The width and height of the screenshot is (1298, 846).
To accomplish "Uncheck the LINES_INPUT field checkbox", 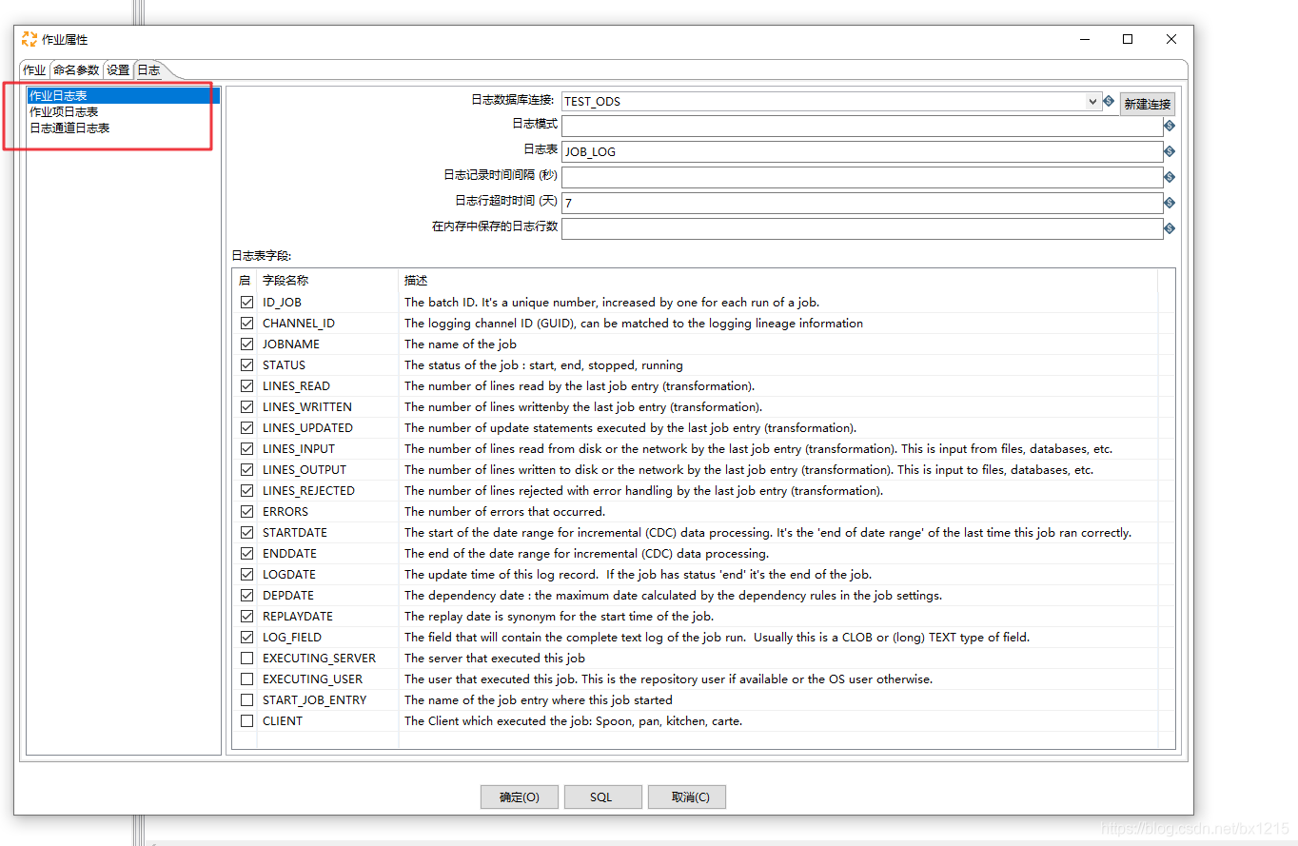I will [246, 449].
